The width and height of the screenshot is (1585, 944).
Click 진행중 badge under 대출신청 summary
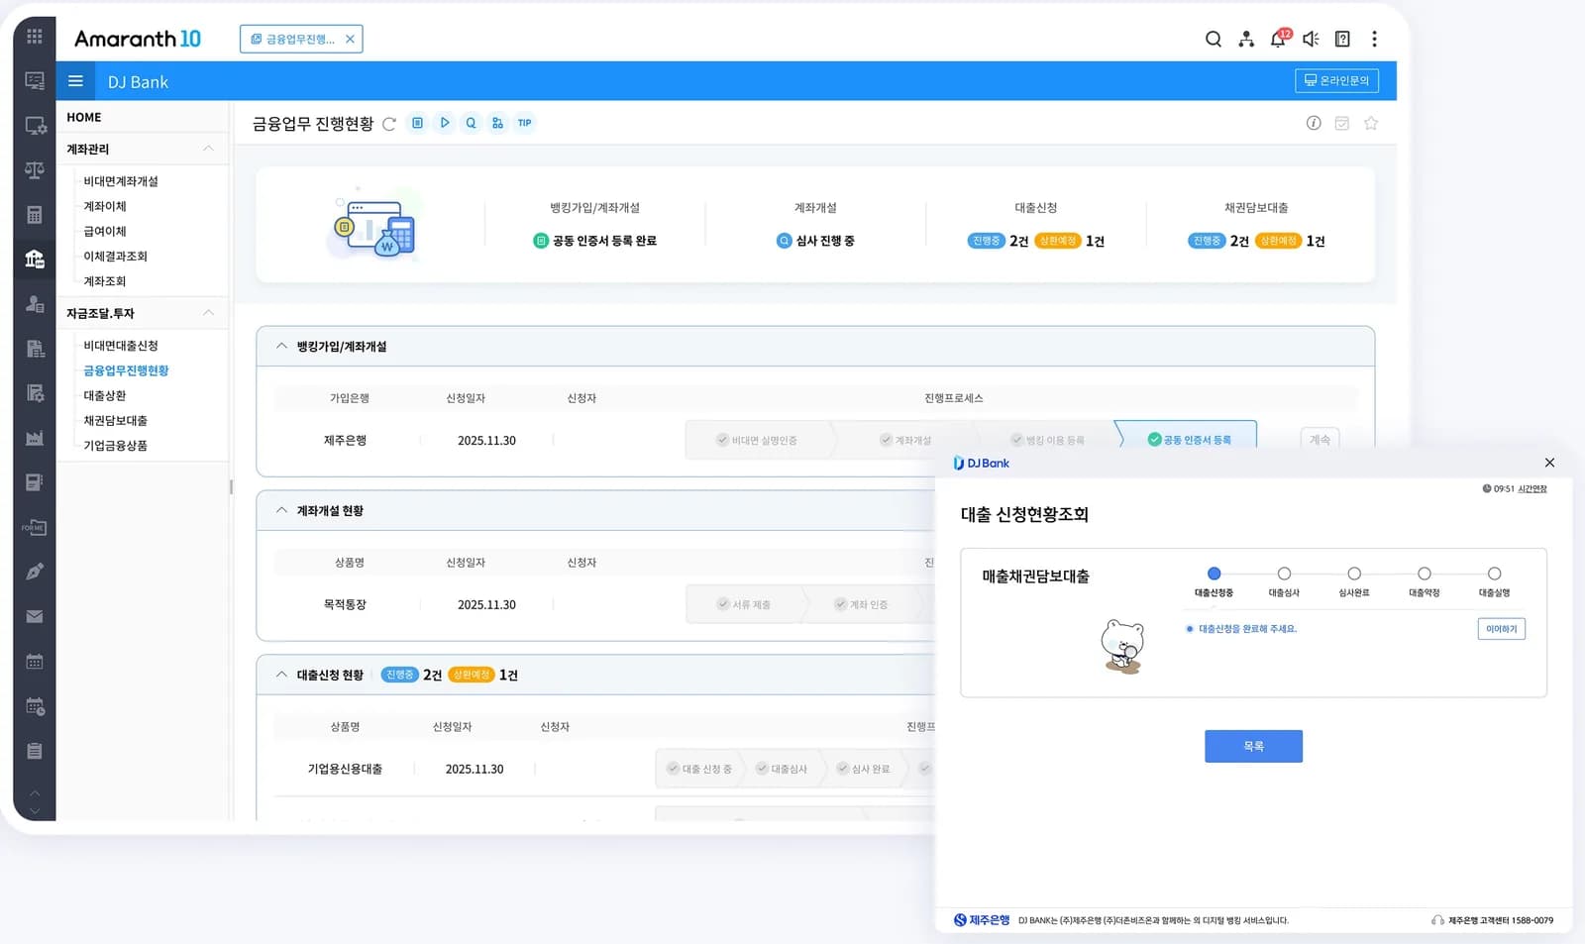[986, 241]
